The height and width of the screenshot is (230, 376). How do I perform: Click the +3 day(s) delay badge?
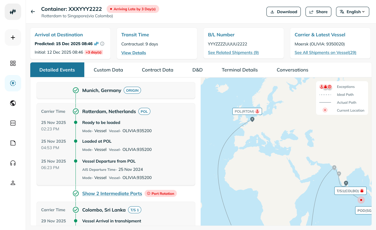click(x=94, y=52)
